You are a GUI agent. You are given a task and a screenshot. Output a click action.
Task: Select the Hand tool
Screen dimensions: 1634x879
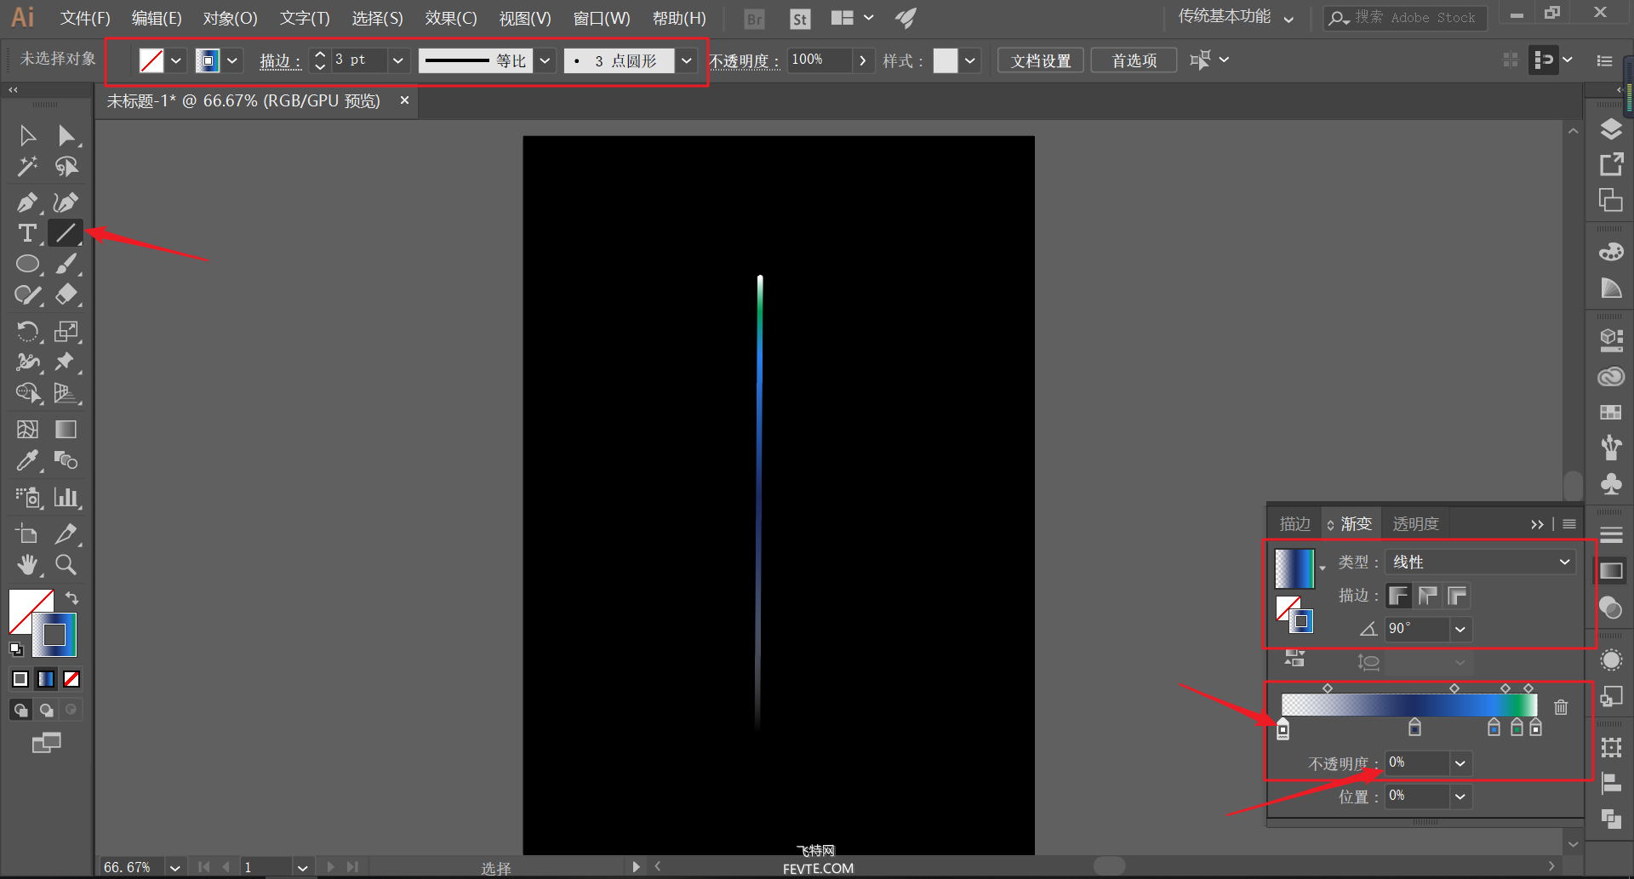[x=27, y=564]
